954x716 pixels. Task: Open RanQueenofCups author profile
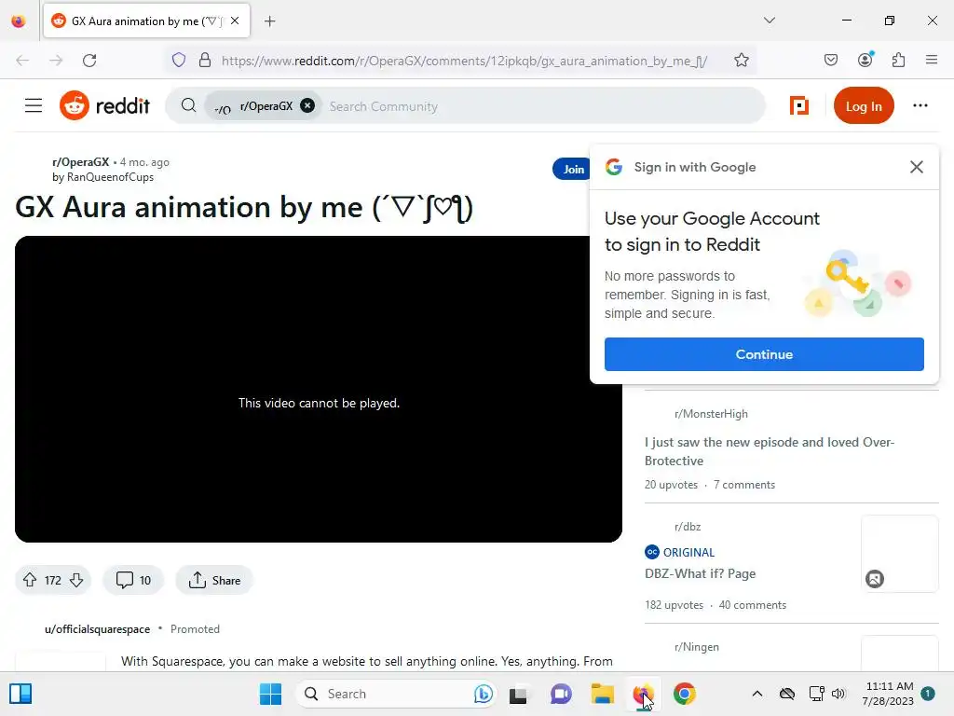[x=110, y=177]
